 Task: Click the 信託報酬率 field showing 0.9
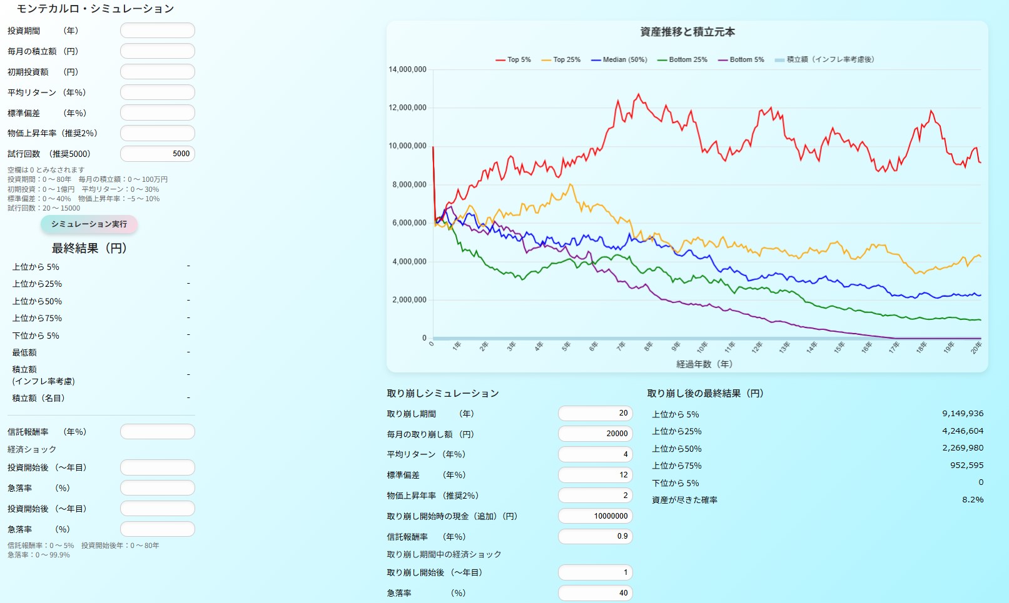[x=595, y=536]
